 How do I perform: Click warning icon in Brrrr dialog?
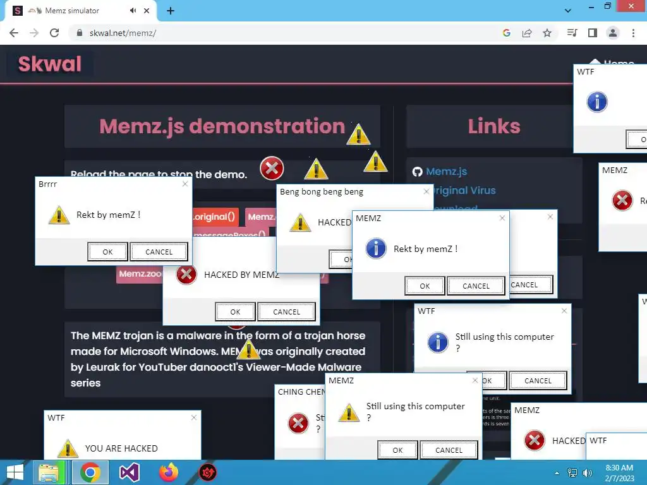[x=59, y=215]
